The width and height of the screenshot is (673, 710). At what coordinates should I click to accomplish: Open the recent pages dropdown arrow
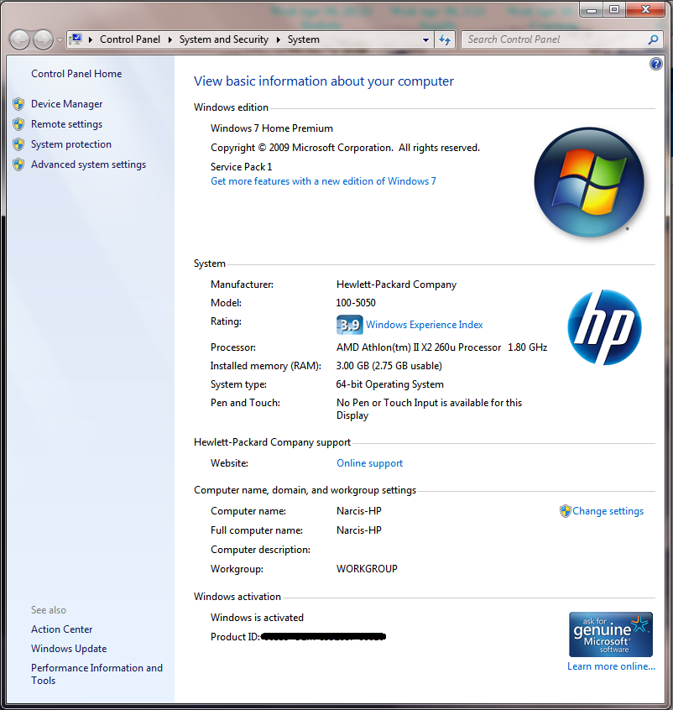coord(60,40)
